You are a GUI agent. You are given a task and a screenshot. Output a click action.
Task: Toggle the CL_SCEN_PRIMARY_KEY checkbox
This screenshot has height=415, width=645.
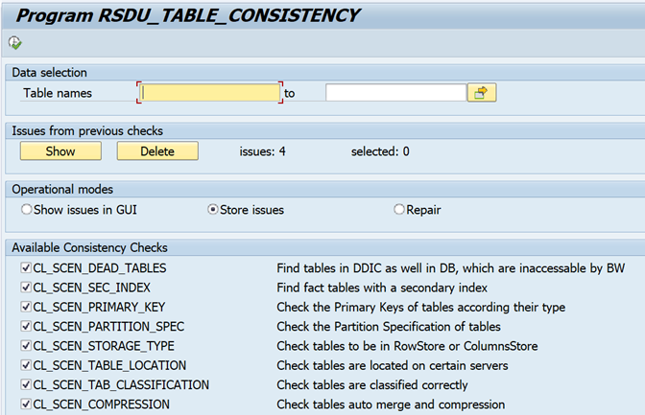[26, 307]
